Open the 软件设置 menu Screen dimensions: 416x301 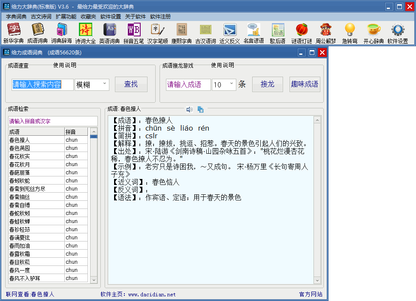click(x=111, y=17)
